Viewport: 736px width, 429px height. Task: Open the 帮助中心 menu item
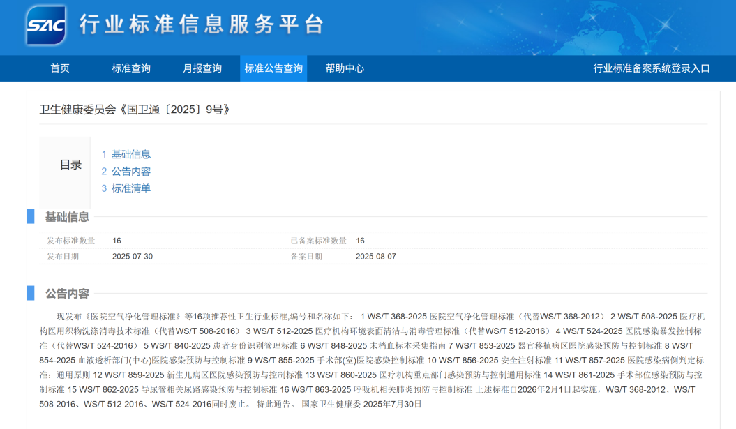coord(345,68)
